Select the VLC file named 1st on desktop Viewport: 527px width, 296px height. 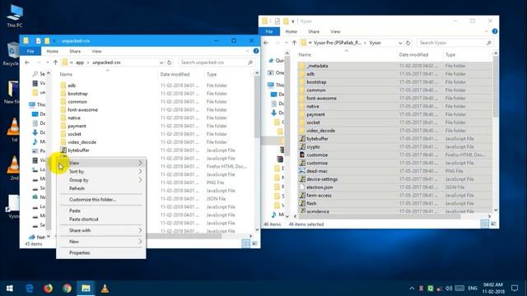tap(14, 130)
